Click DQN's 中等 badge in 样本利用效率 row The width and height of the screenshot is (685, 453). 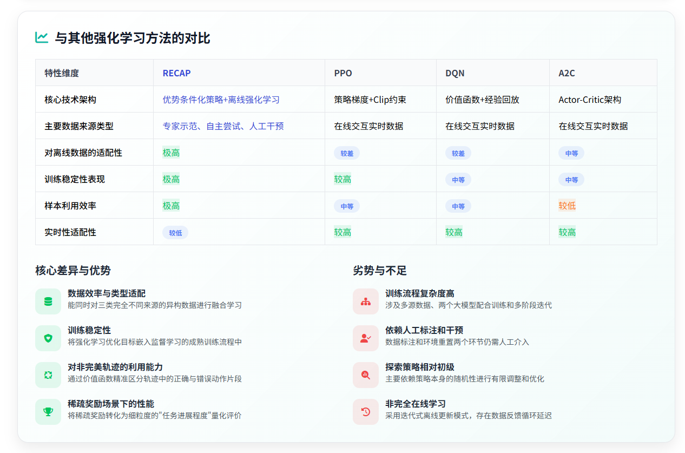[x=458, y=206]
